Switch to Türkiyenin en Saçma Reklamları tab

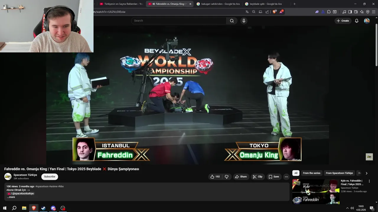point(121,4)
